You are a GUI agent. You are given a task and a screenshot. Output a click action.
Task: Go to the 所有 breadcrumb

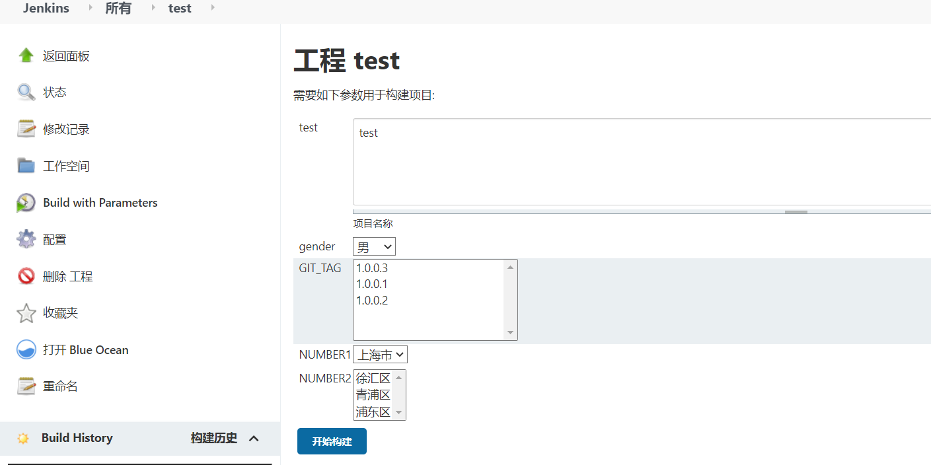(x=118, y=9)
